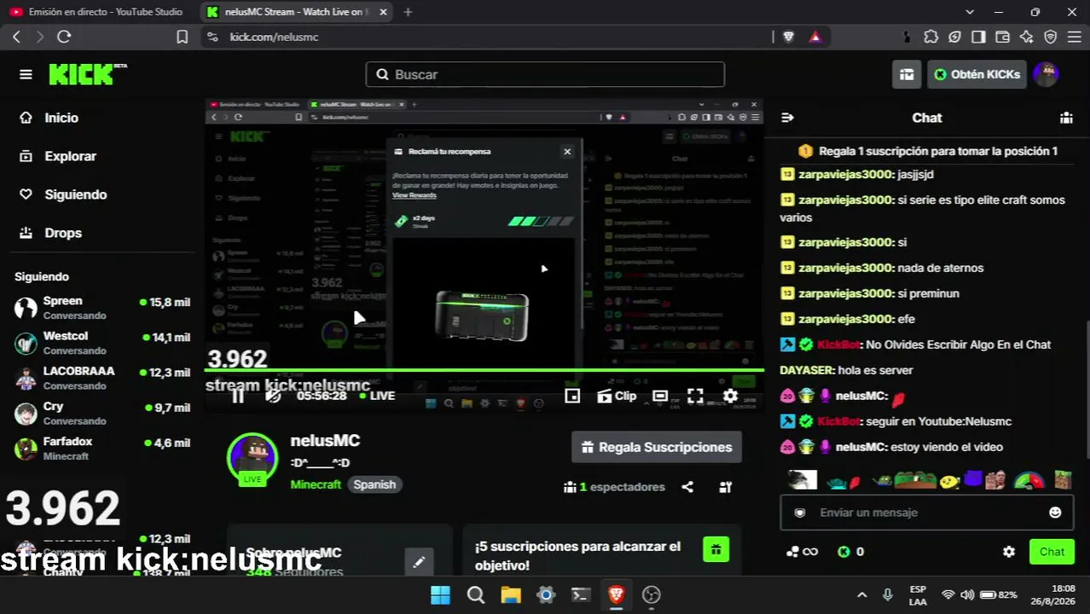Screen dimensions: 1090x614
Task: Open a new browser tab
Action: tap(408, 12)
